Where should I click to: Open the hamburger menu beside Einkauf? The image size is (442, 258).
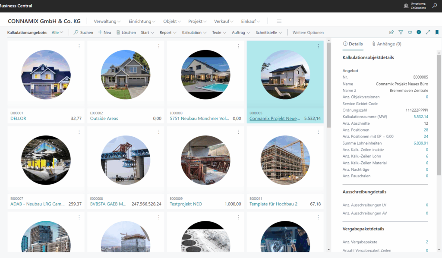[279, 21]
